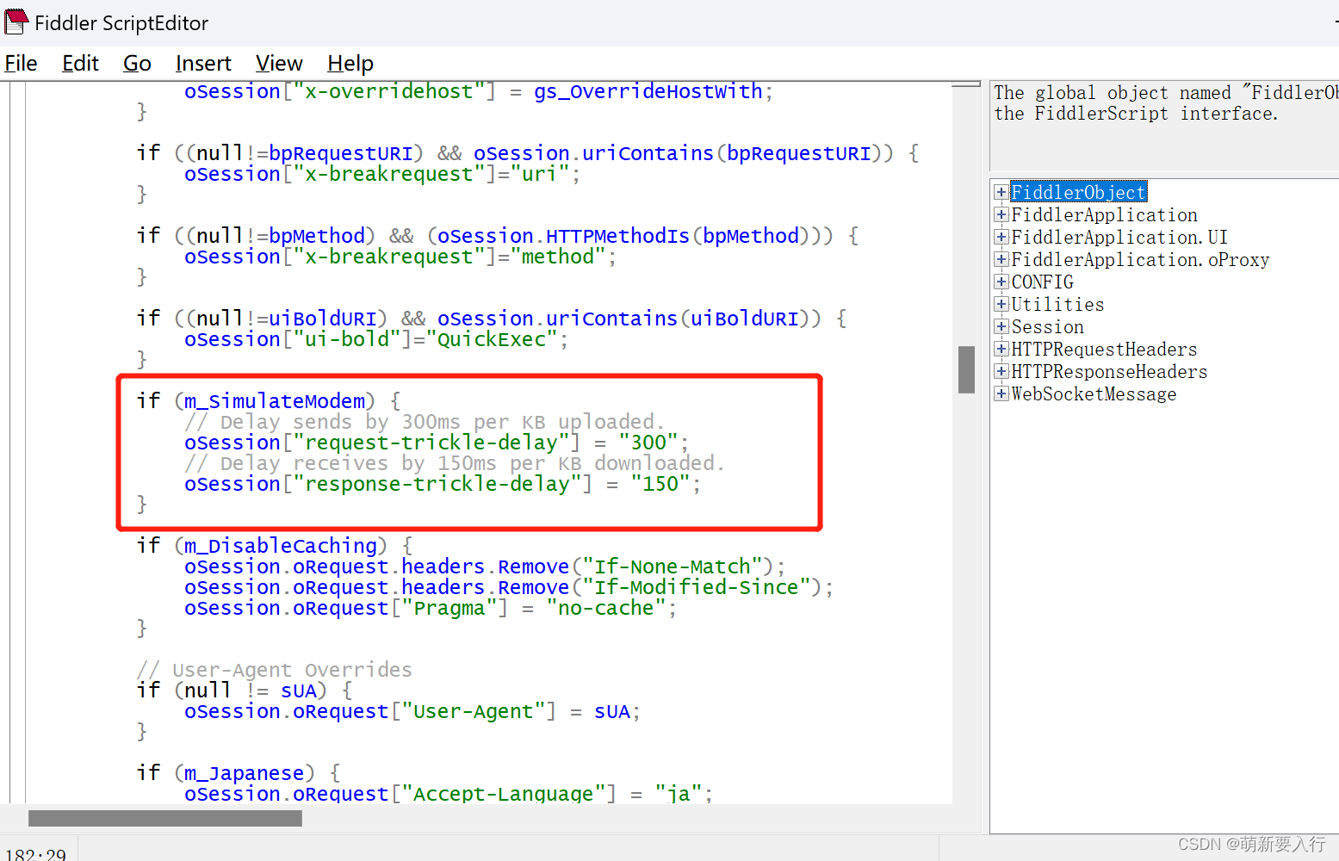Expand the FiddlerApplication node
Screen dimensions: 1339x861
point(1001,214)
